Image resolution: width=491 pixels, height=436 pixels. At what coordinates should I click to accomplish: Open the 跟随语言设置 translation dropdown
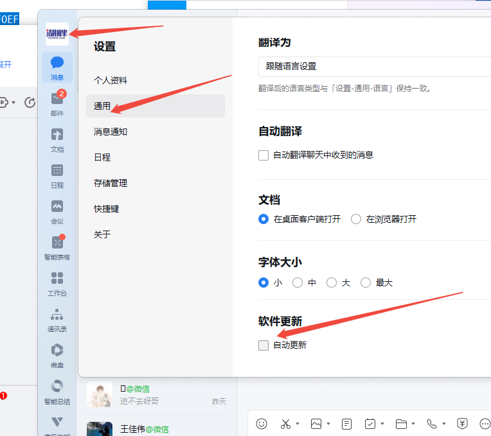click(x=375, y=67)
